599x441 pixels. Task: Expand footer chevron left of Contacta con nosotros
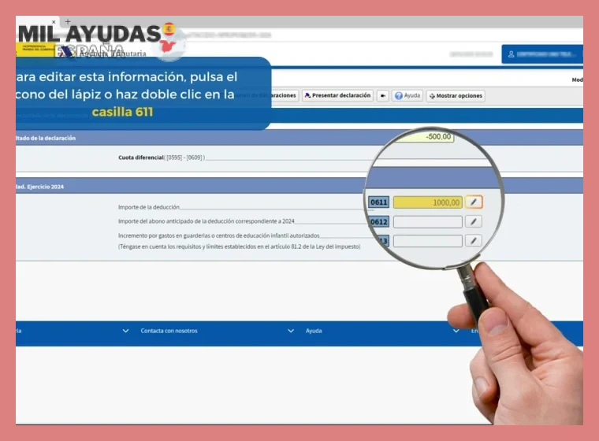click(x=125, y=331)
